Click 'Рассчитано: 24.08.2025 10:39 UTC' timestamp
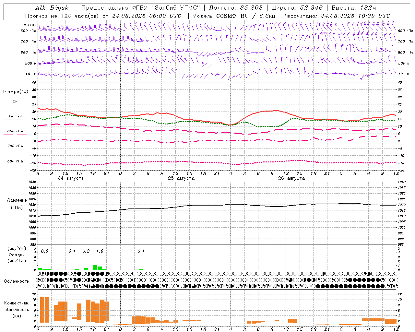Image resolution: width=415 pixels, height=332 pixels. coord(337,16)
